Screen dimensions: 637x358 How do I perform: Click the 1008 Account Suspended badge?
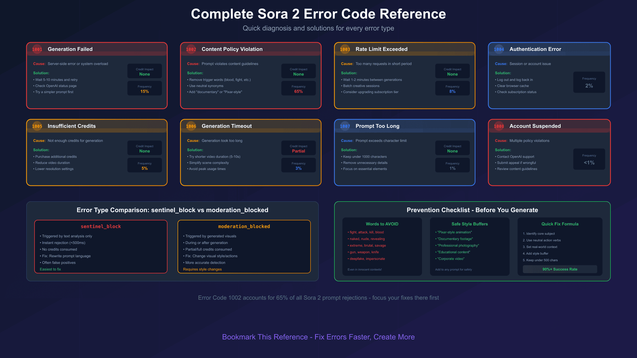(x=498, y=126)
